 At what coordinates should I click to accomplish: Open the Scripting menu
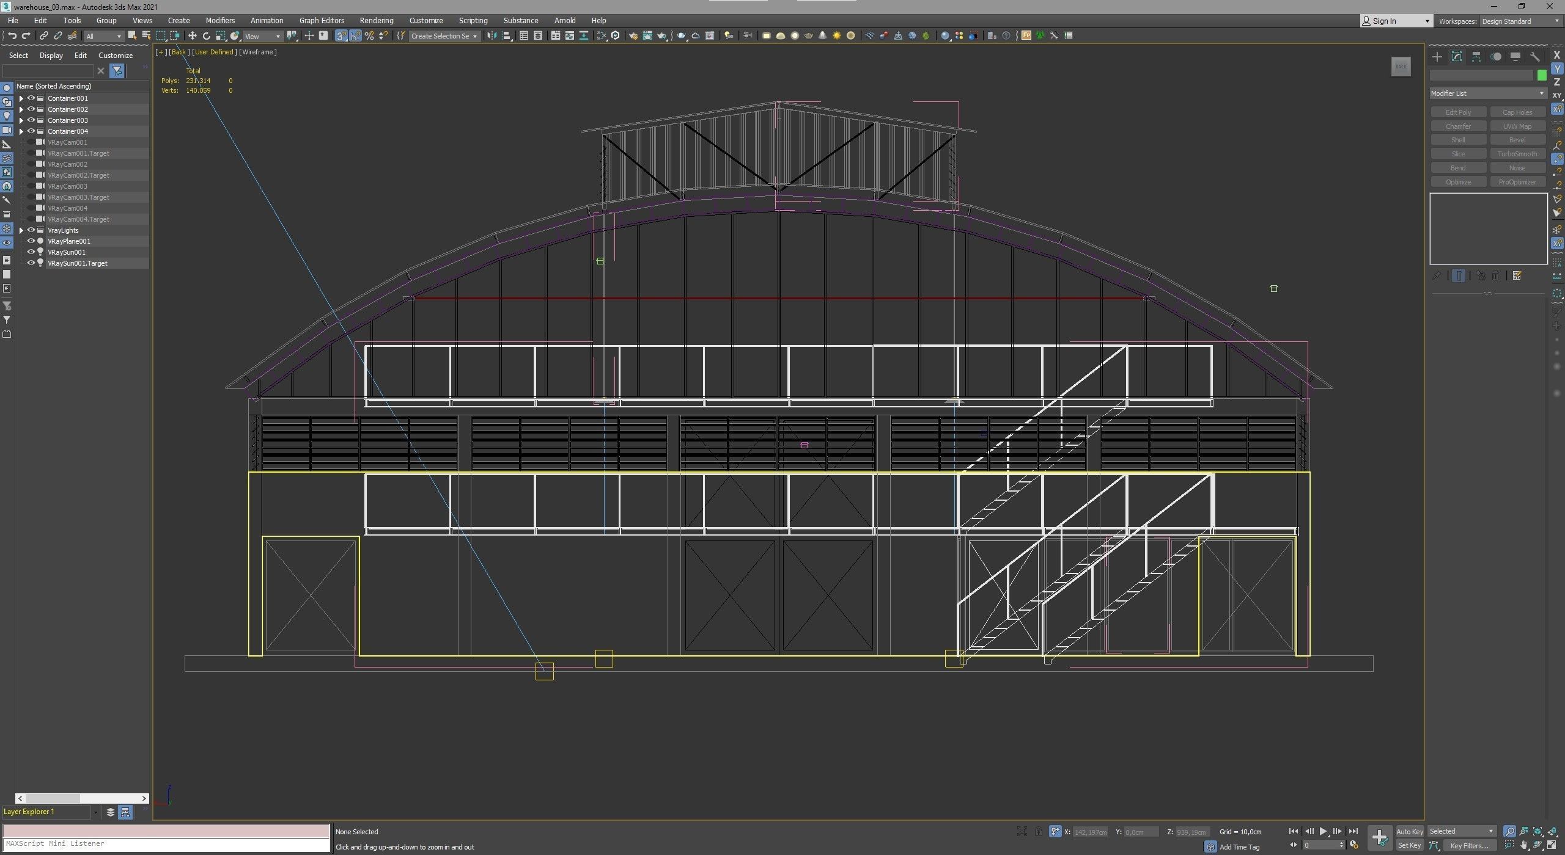point(473,21)
